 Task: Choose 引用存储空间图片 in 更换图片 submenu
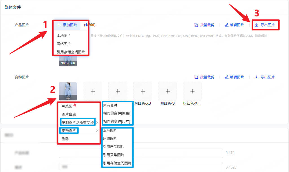[117, 163]
